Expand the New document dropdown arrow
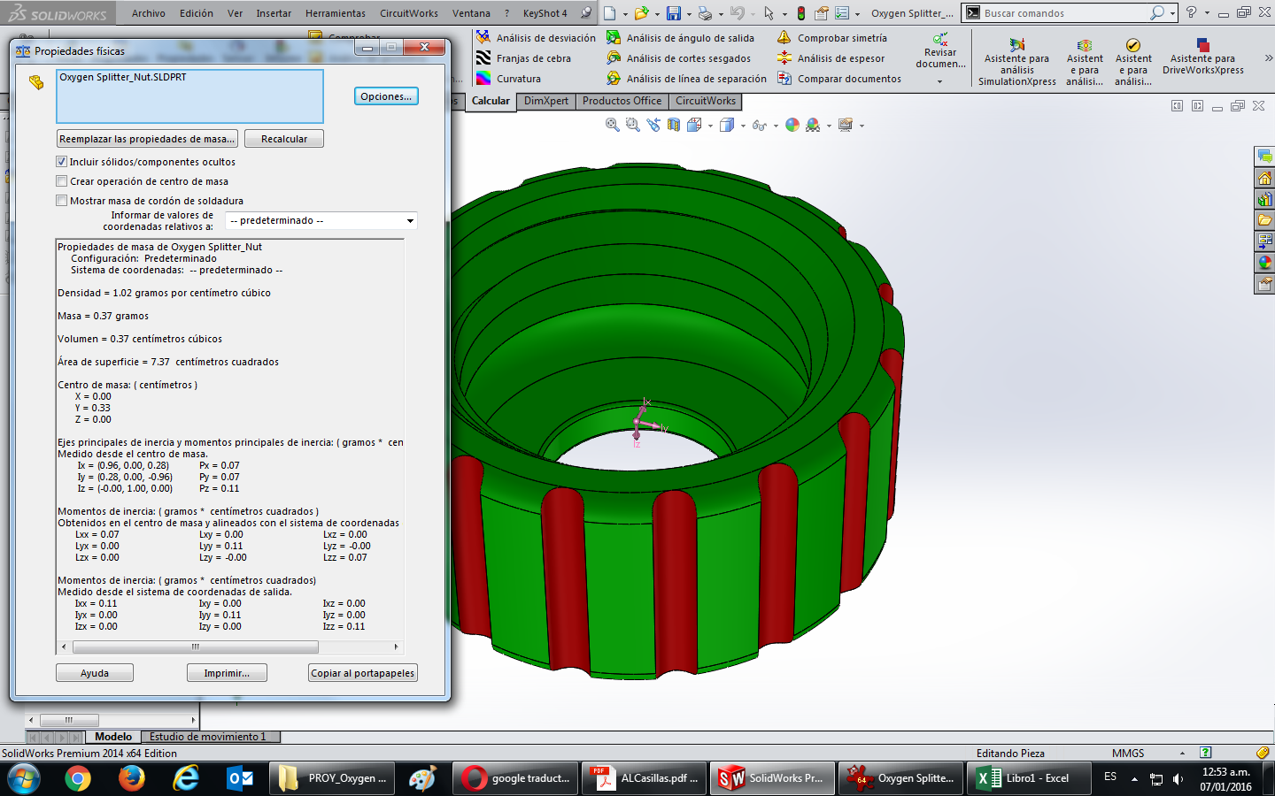The height and width of the screenshot is (796, 1275). [625, 14]
